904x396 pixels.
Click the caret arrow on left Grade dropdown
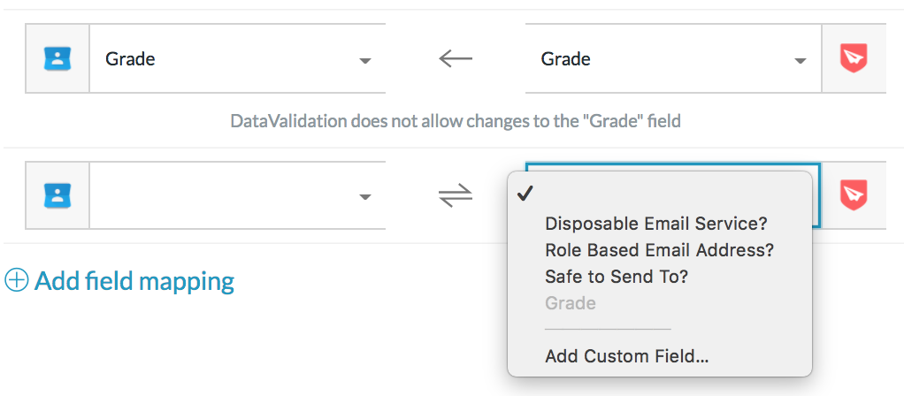[x=364, y=61]
